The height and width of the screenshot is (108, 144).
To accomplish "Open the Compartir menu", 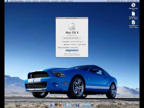I will [x=55, y=1].
